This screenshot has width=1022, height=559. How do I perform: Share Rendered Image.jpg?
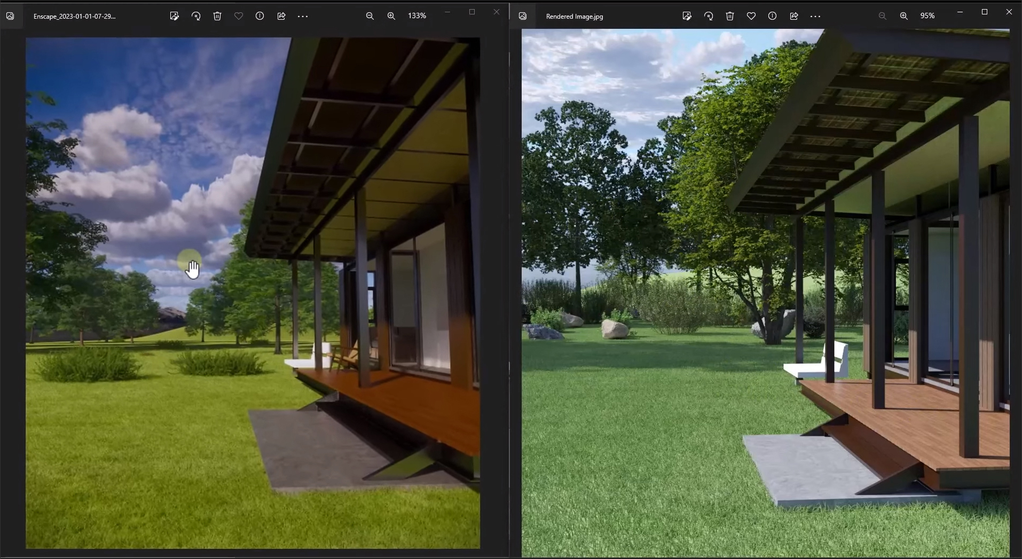[x=794, y=16]
